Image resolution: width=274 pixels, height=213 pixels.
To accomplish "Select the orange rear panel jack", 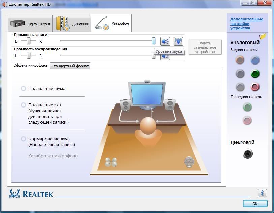I will [x=240, y=60].
